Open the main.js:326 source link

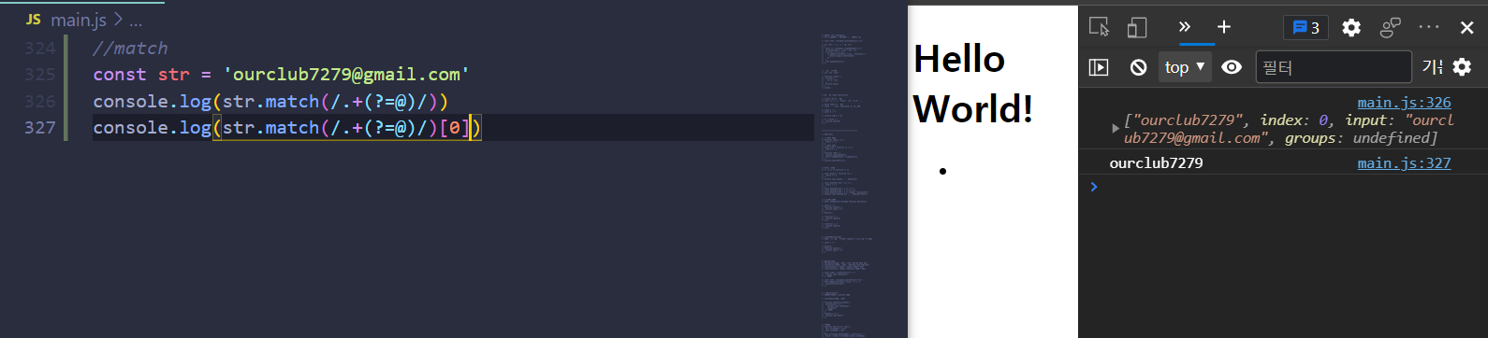click(x=1404, y=103)
